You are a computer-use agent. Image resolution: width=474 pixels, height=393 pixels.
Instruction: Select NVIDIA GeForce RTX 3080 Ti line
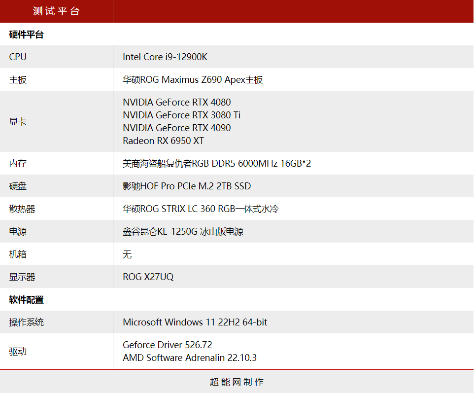pyautogui.click(x=181, y=115)
